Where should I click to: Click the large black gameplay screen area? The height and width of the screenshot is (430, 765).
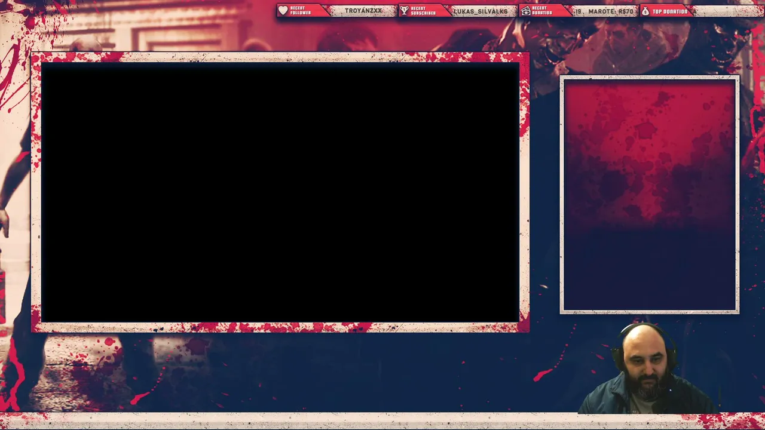280,192
